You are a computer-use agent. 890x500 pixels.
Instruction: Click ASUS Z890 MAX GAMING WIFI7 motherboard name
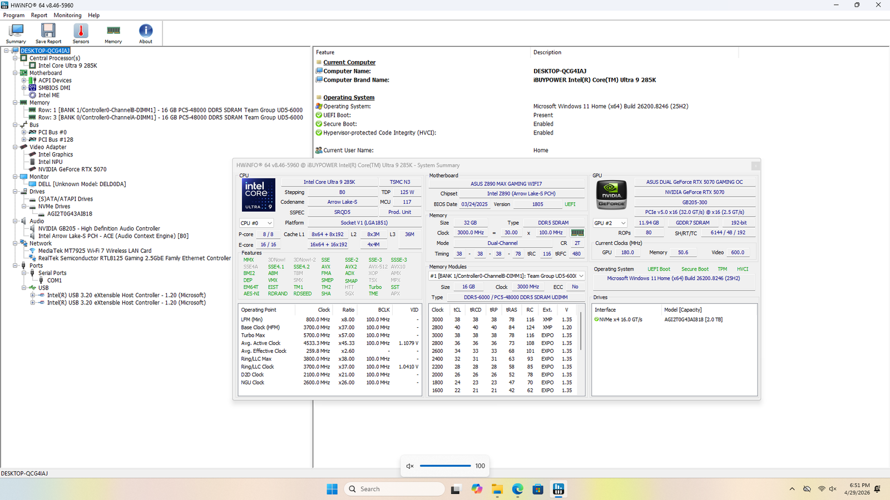(506, 184)
